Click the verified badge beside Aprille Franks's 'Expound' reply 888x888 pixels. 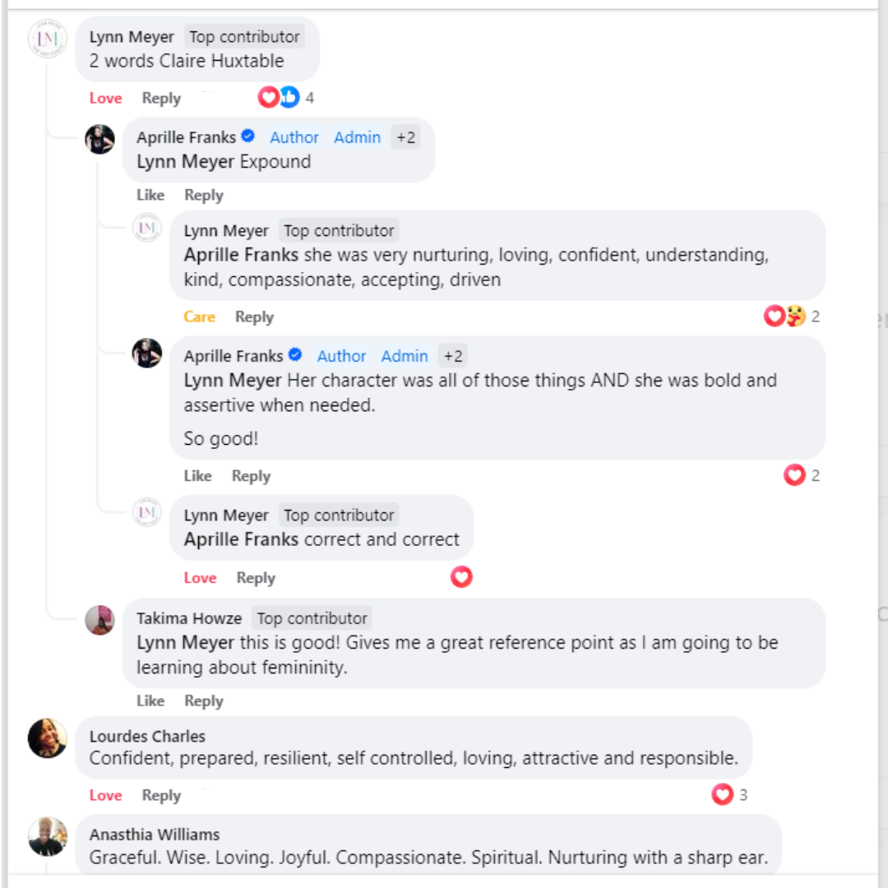point(247,136)
